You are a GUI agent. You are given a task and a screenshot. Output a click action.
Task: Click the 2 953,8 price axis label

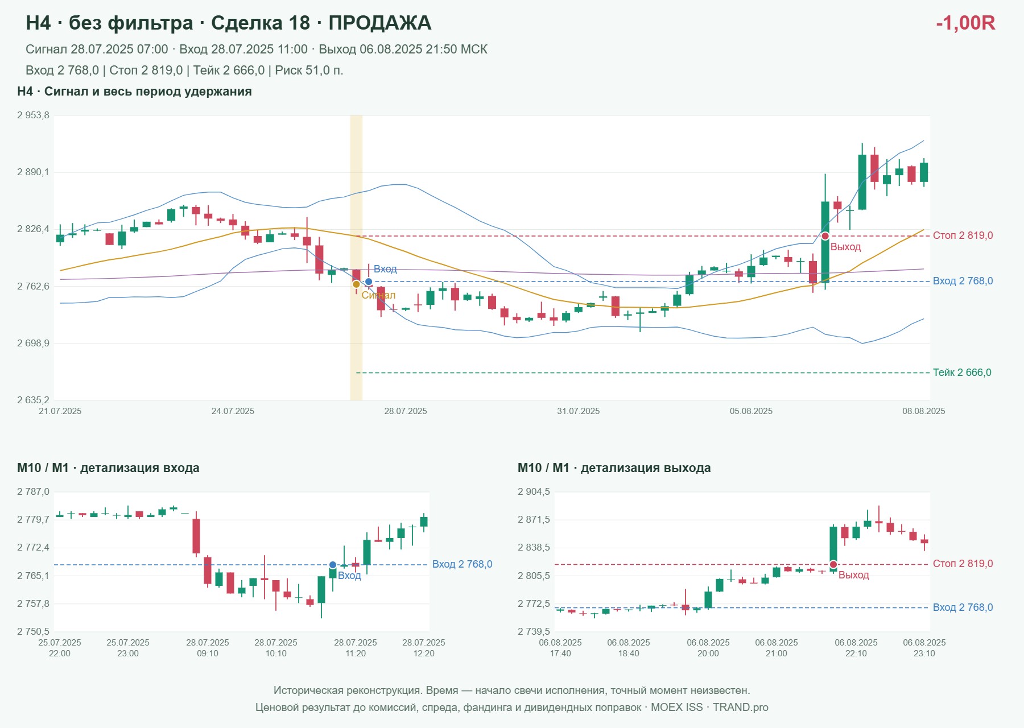click(x=33, y=115)
